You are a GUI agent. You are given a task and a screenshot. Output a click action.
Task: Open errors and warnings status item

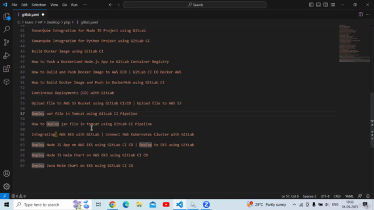pyautogui.click(x=19, y=196)
